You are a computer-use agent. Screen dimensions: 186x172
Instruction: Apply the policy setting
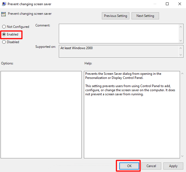(173, 166)
